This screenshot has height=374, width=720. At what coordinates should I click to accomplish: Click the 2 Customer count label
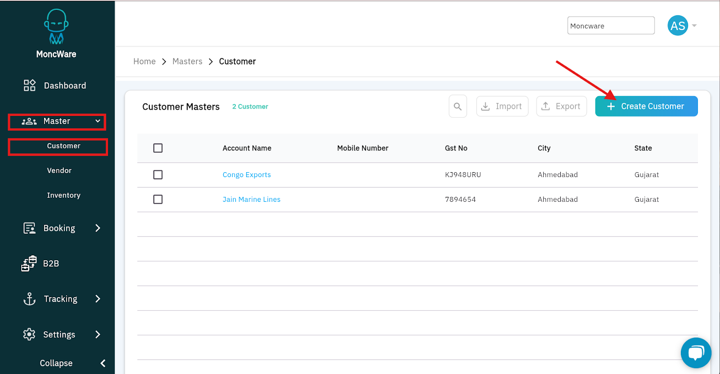(x=250, y=107)
